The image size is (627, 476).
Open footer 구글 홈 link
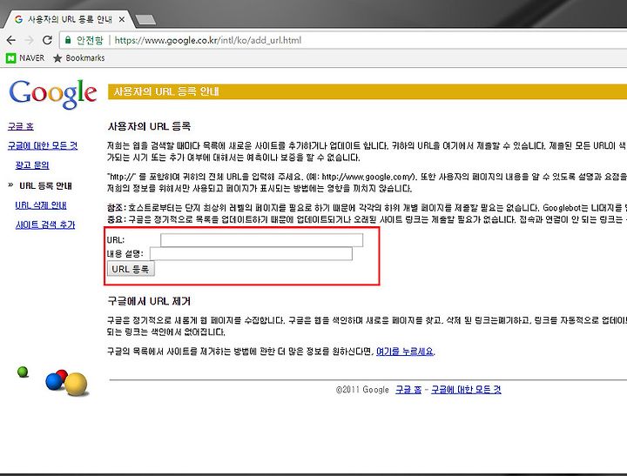pyautogui.click(x=408, y=389)
